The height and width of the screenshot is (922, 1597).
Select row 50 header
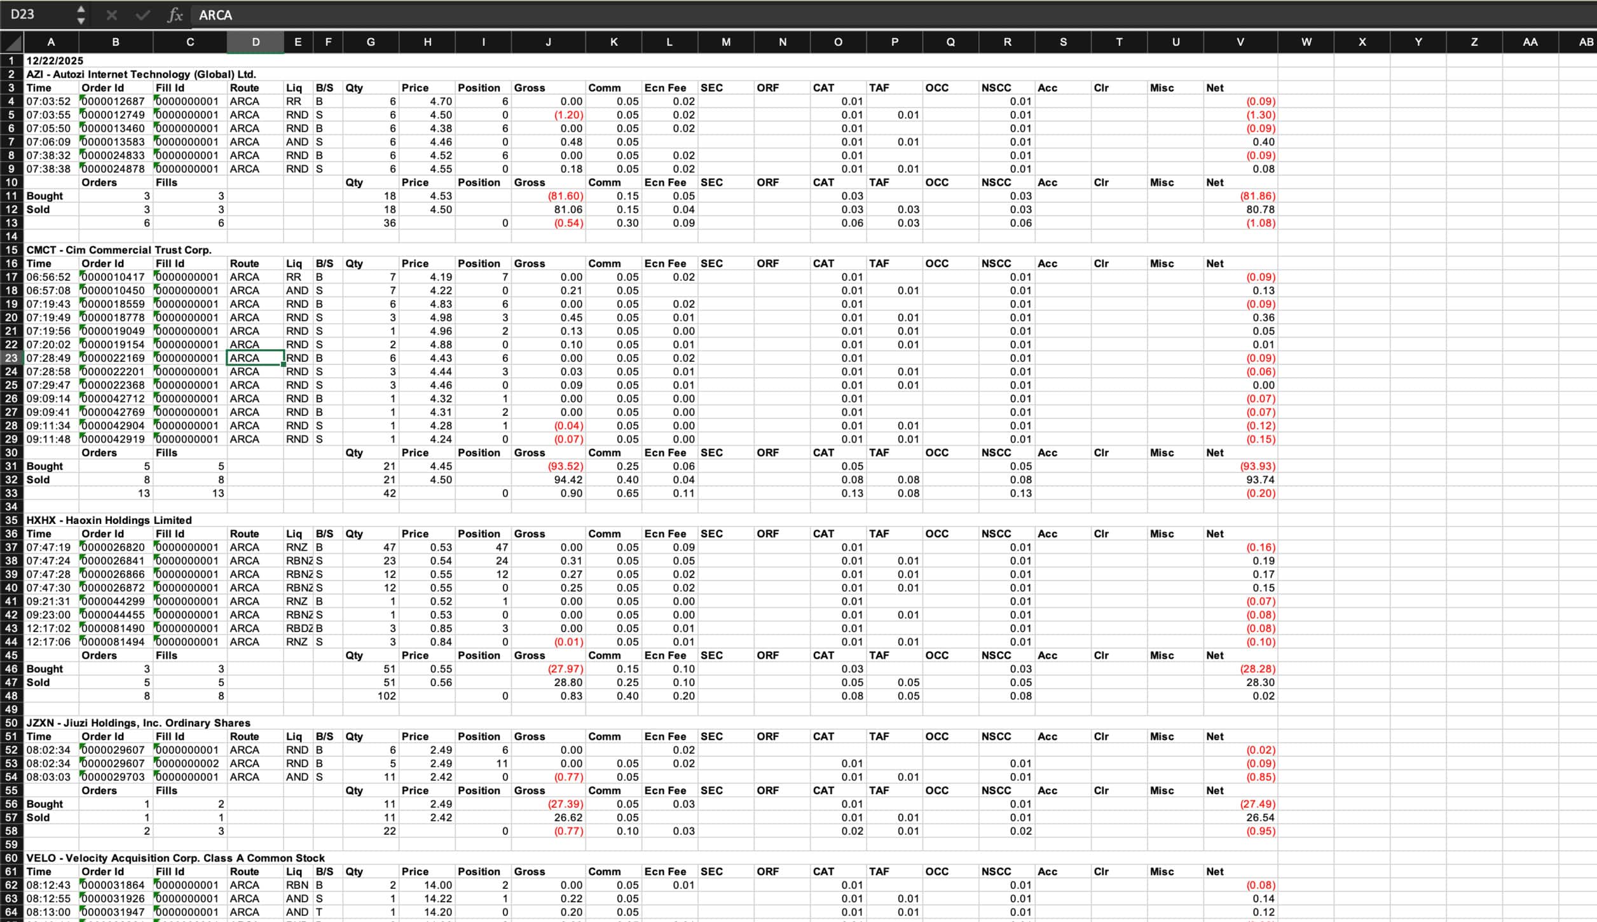11,723
